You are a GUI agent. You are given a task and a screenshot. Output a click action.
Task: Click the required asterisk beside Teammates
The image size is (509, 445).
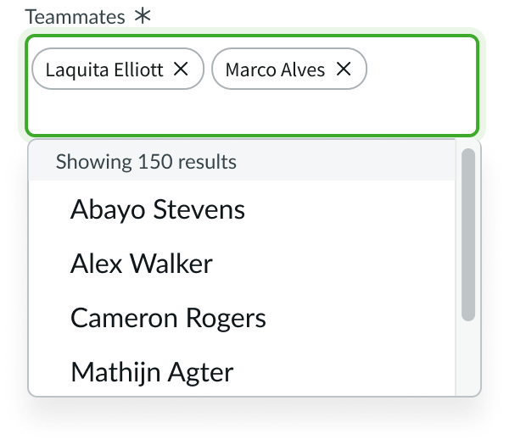[143, 16]
